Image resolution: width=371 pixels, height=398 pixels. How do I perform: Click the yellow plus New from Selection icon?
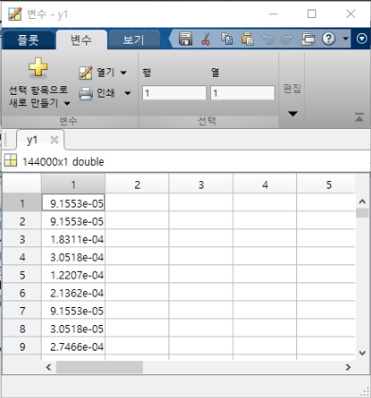38,66
